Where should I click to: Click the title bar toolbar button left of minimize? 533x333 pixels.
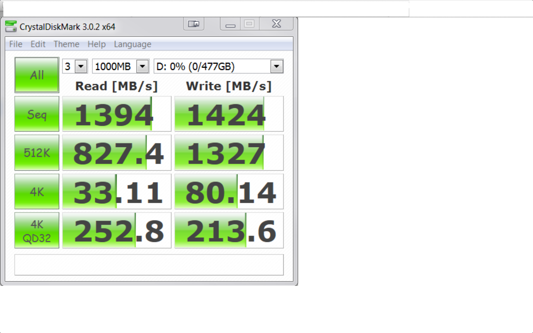coord(193,24)
